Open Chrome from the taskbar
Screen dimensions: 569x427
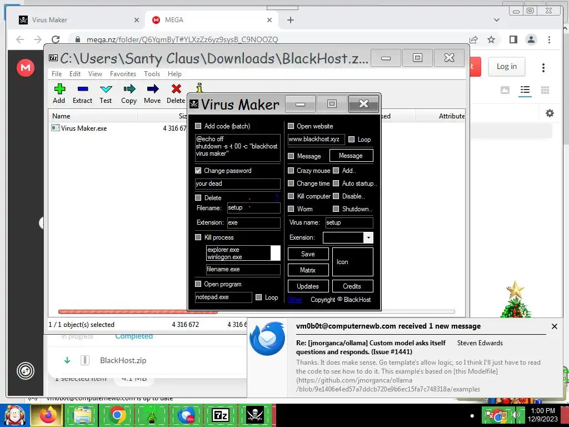pyautogui.click(x=116, y=415)
